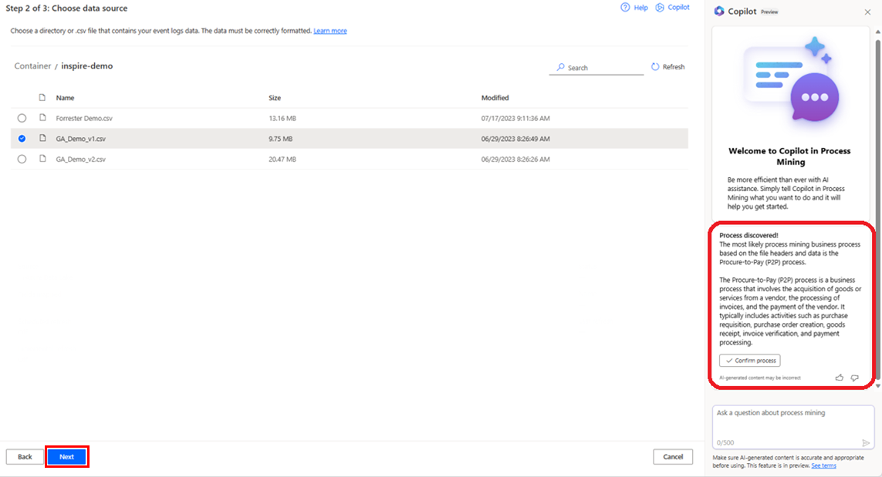The height and width of the screenshot is (477, 882).
Task: Give thumbs down to Copilot's response
Action: pos(854,377)
